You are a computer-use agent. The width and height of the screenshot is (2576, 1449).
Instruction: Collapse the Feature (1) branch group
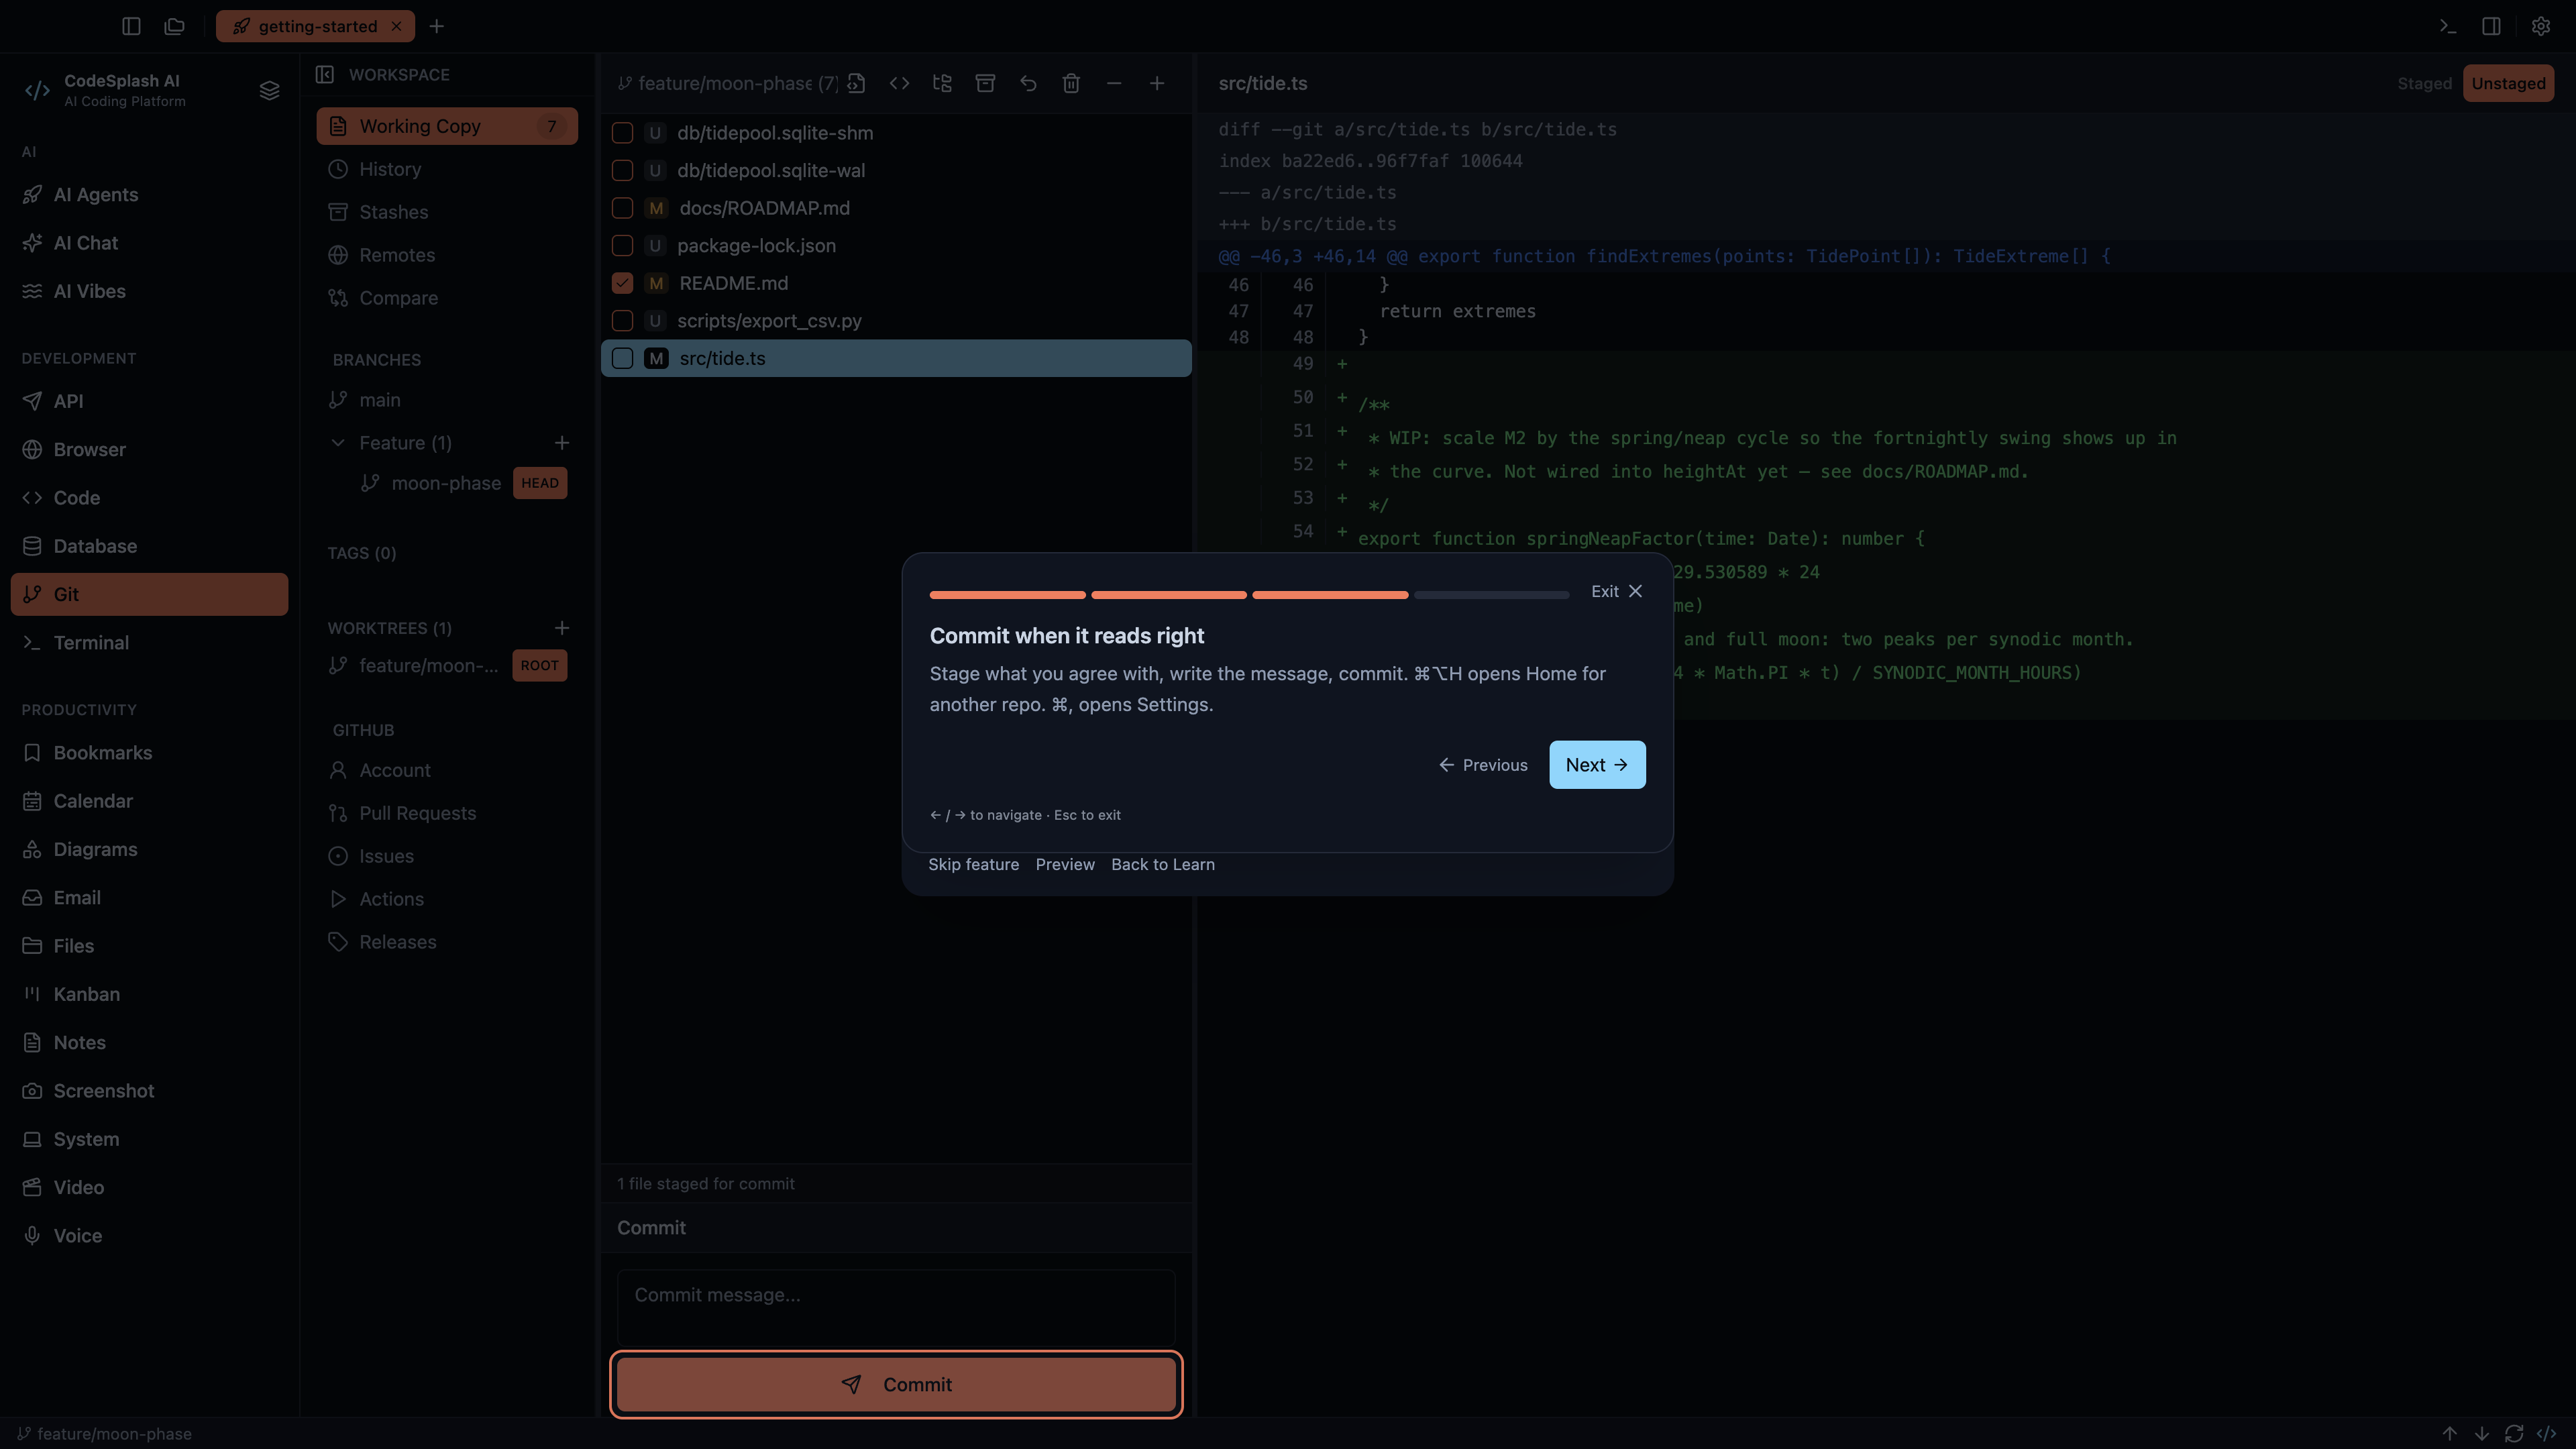[x=338, y=443]
